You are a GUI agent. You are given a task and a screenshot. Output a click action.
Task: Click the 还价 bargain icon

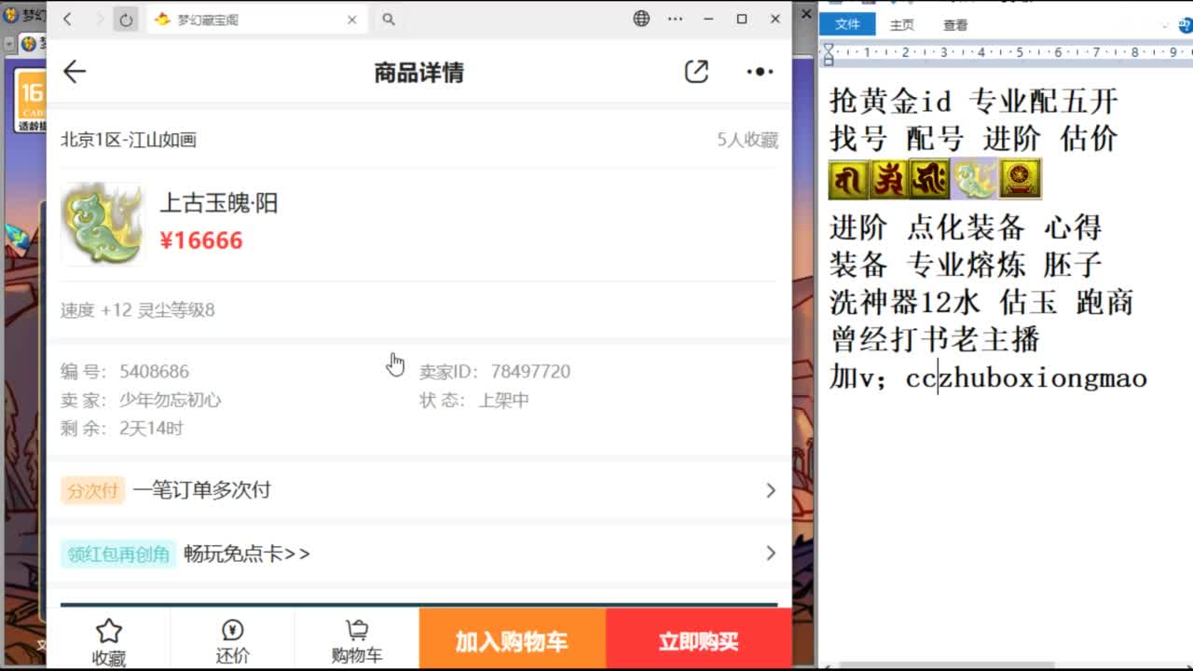click(x=232, y=632)
